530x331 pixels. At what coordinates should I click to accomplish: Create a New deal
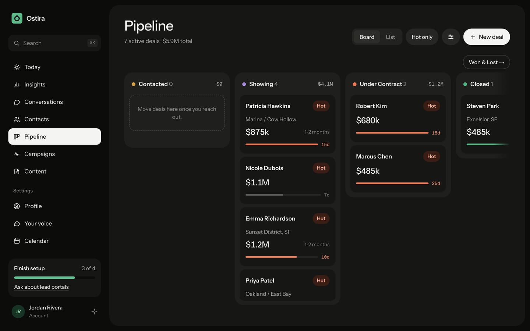coord(487,37)
